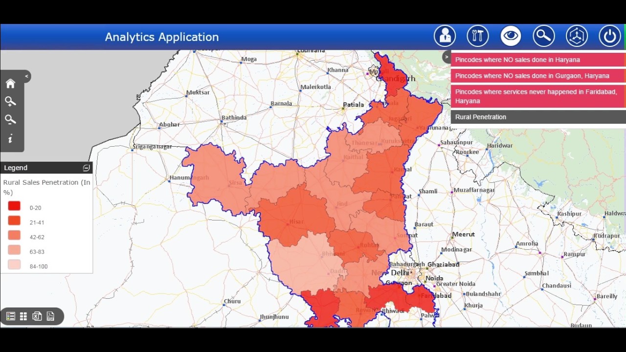The height and width of the screenshot is (352, 626).
Task: Select 'Pincodes where NO sales done in Haryana'
Action: click(538, 60)
